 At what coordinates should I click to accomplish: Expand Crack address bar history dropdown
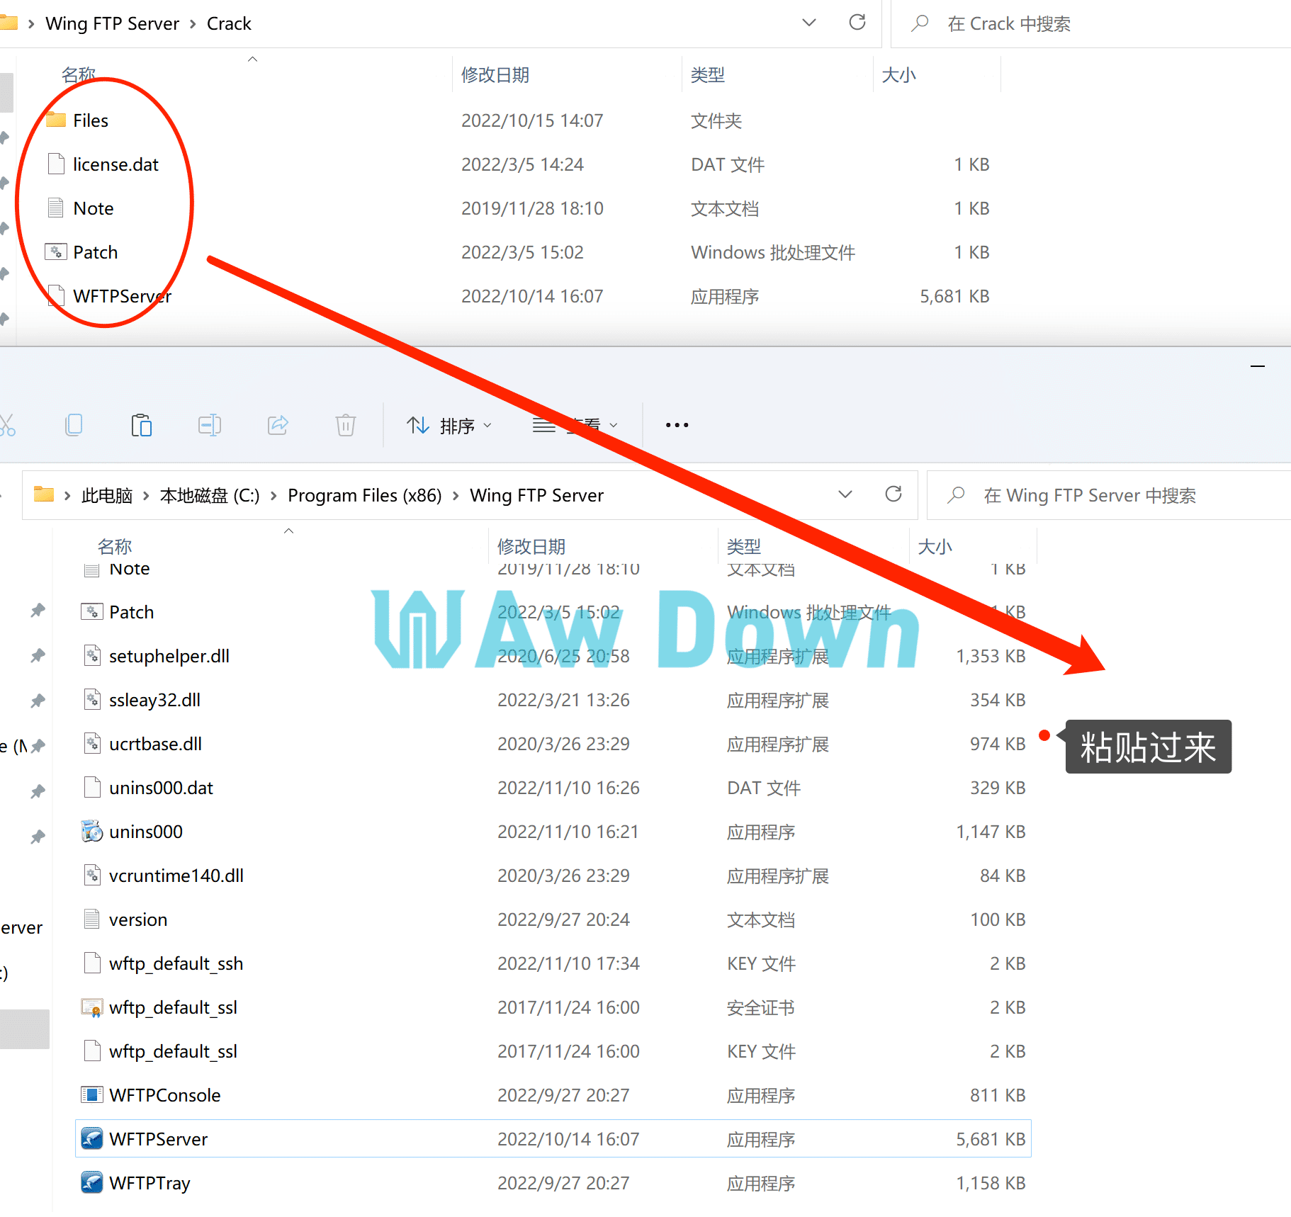coord(808,23)
